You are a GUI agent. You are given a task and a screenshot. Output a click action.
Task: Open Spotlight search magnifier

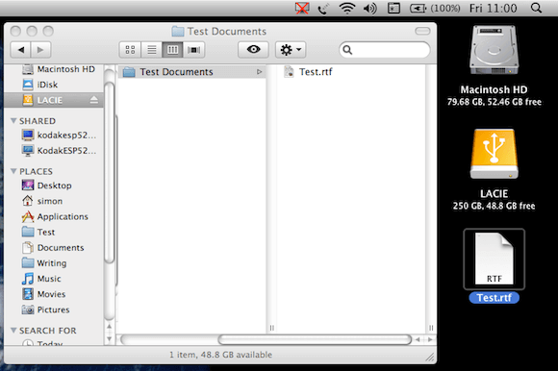(x=536, y=8)
